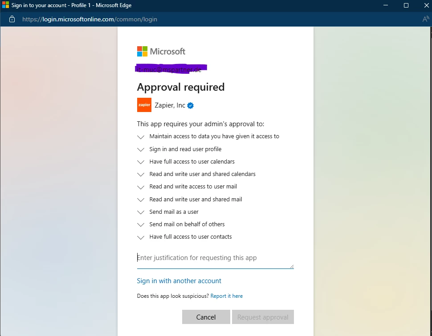Click the 'Report it here' link

pyautogui.click(x=227, y=296)
